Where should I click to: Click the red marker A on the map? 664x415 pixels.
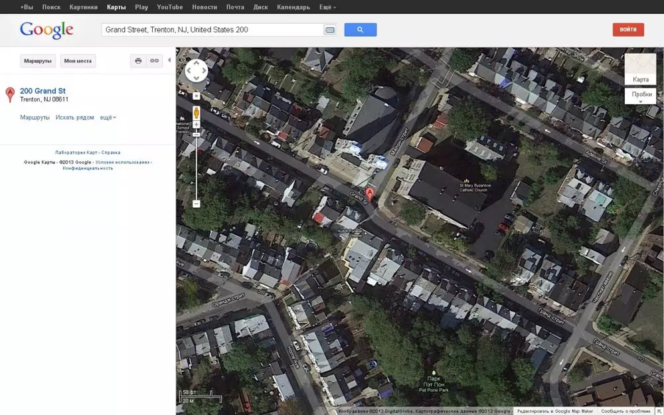(x=370, y=193)
